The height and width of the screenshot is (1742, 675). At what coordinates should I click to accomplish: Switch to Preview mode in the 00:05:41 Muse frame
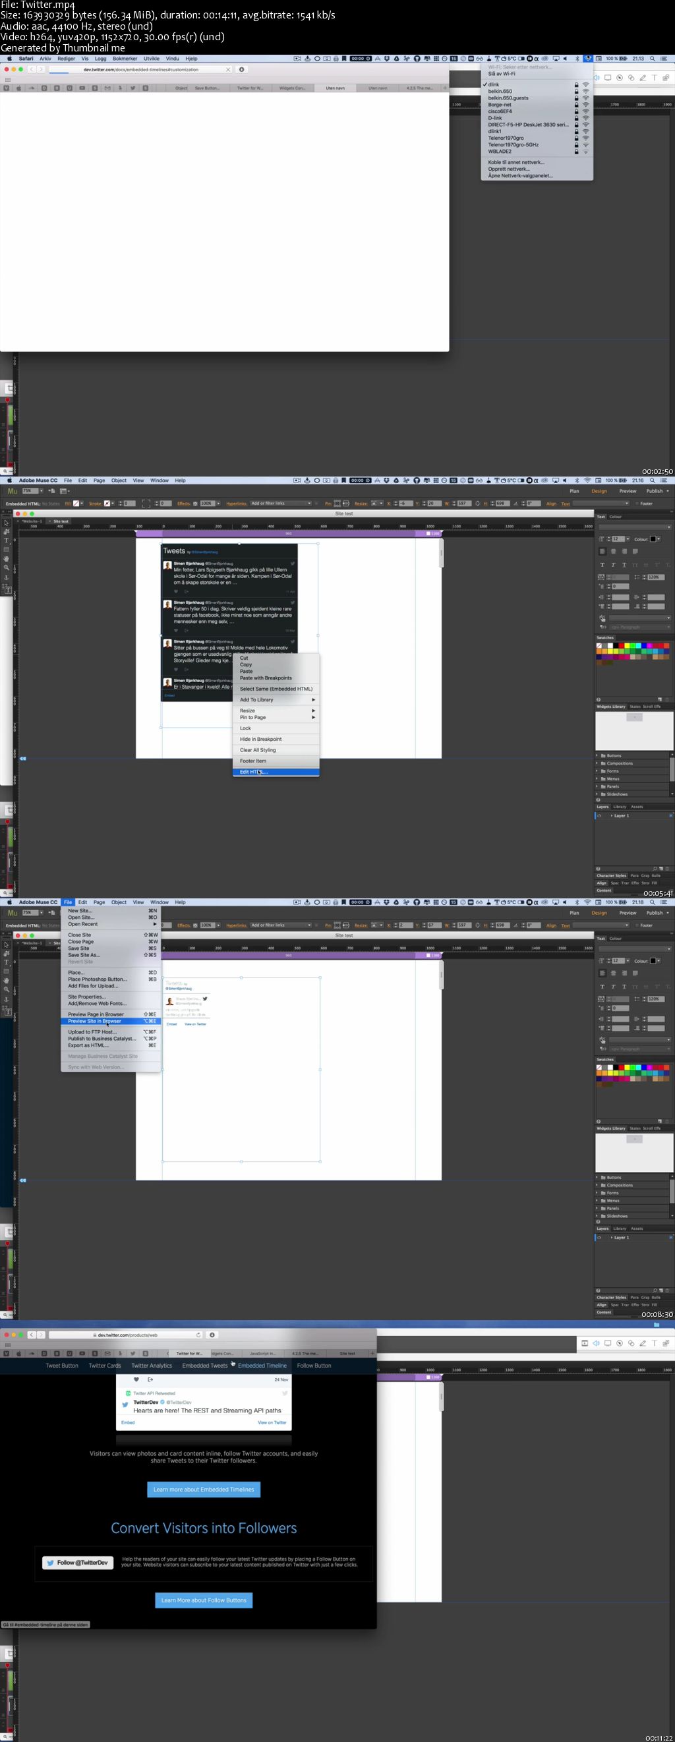click(628, 491)
